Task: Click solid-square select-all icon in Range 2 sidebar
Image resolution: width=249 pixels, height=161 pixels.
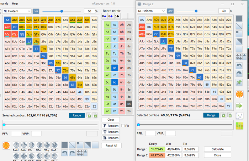Action: (x=239, y=18)
